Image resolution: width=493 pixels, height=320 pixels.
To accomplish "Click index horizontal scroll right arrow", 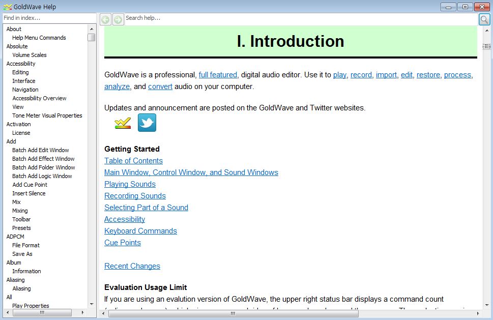I will point(83,312).
